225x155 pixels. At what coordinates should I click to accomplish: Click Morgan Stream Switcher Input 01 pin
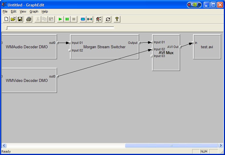point(70,43)
